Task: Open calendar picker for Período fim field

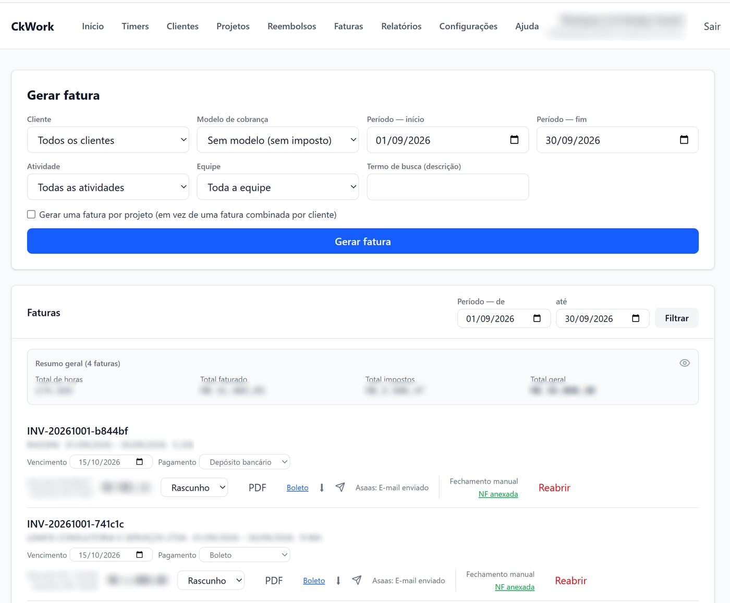Action: (x=684, y=140)
